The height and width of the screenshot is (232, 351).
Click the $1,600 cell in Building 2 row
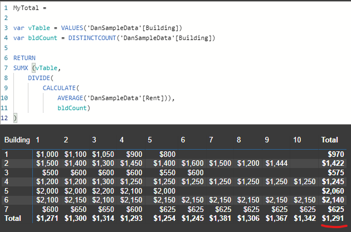[193, 164]
